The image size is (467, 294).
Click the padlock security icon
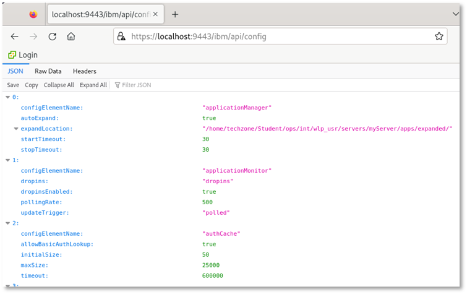122,37
